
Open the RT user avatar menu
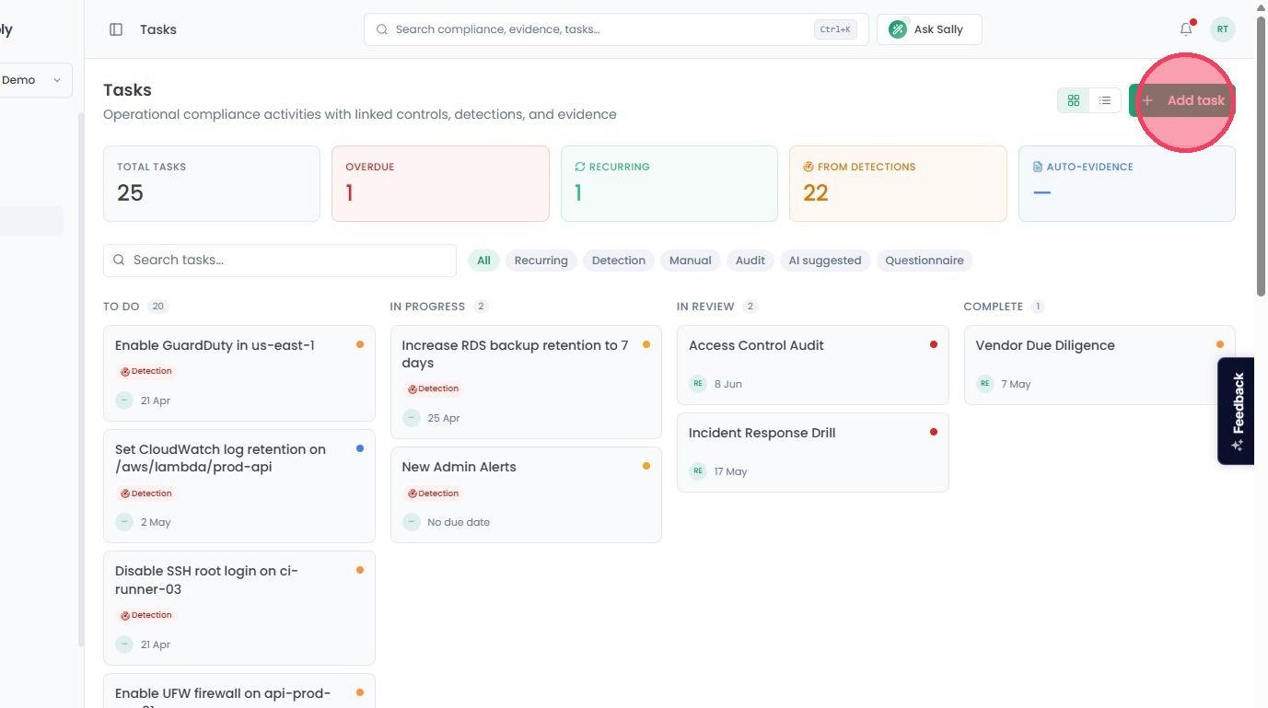pyautogui.click(x=1222, y=29)
